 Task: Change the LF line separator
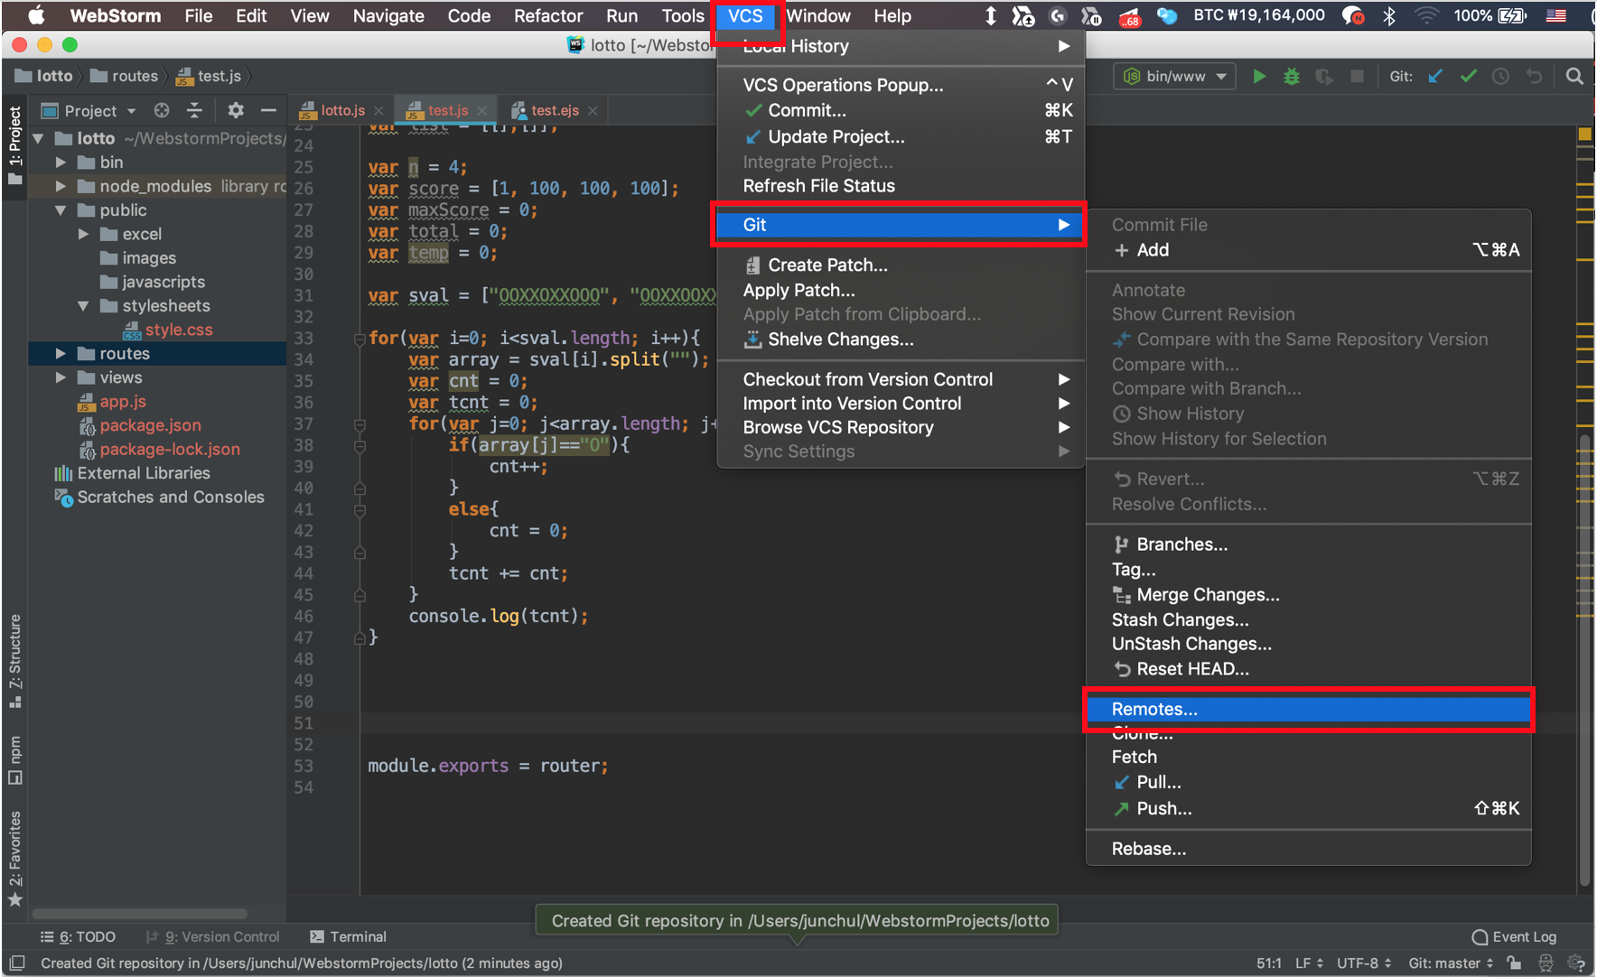(x=1309, y=963)
